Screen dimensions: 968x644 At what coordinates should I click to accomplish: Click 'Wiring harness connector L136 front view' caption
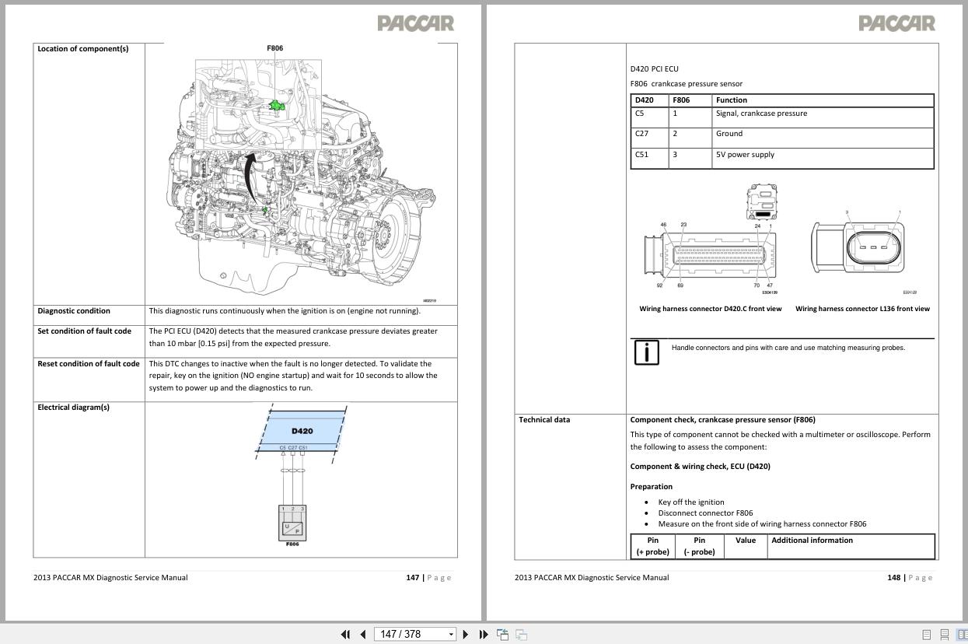tap(862, 309)
